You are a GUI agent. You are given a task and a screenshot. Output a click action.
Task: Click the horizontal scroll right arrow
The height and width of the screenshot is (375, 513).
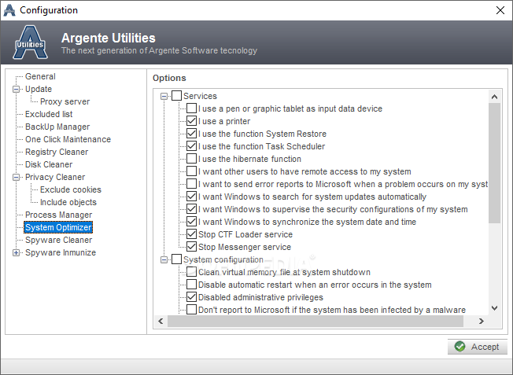pyautogui.click(x=481, y=321)
